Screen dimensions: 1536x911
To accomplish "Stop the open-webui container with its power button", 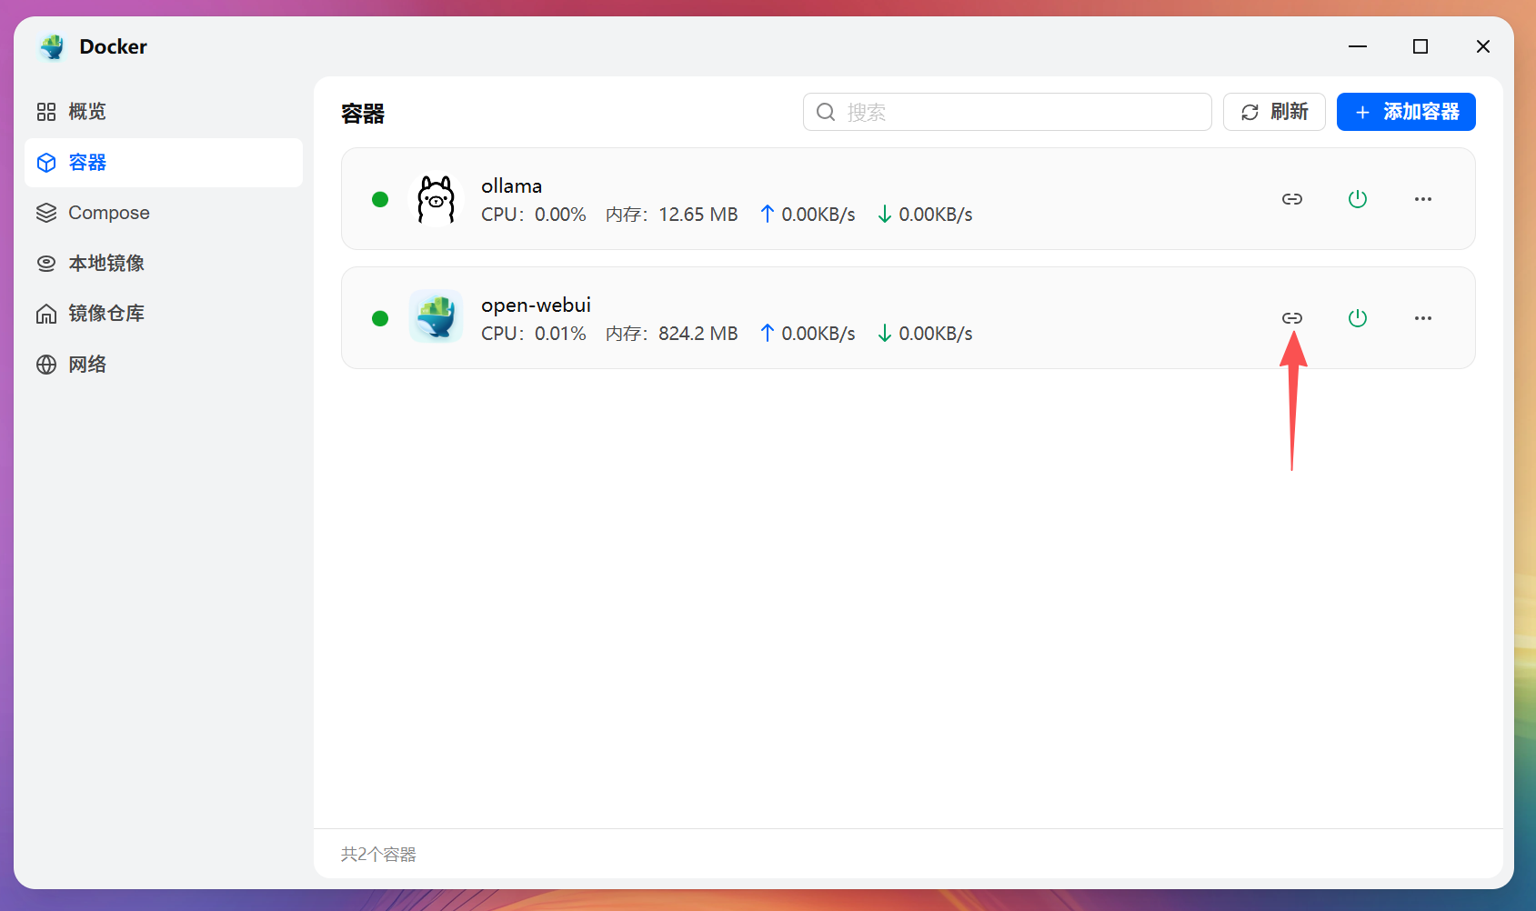I will pyautogui.click(x=1358, y=318).
